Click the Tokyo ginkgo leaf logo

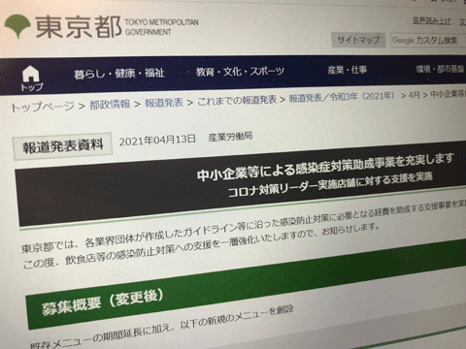tap(17, 26)
